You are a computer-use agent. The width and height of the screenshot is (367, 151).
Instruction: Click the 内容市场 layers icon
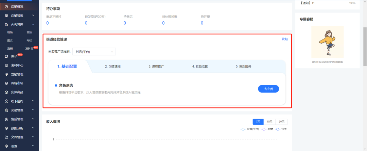tap(6, 83)
